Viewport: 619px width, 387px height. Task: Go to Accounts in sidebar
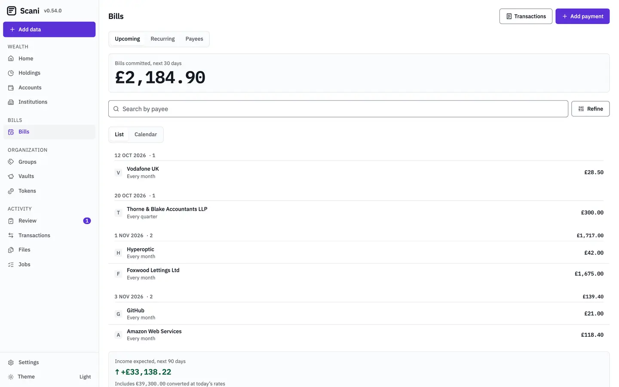pyautogui.click(x=49, y=88)
